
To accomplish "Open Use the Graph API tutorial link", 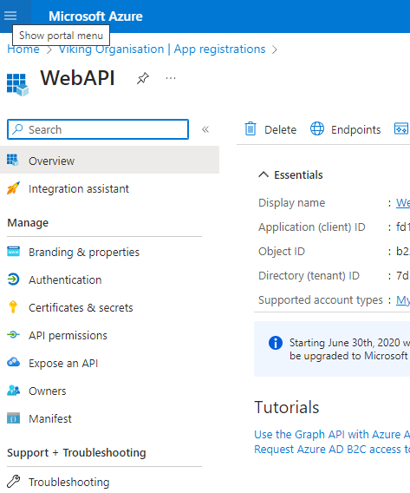I will tap(332, 434).
